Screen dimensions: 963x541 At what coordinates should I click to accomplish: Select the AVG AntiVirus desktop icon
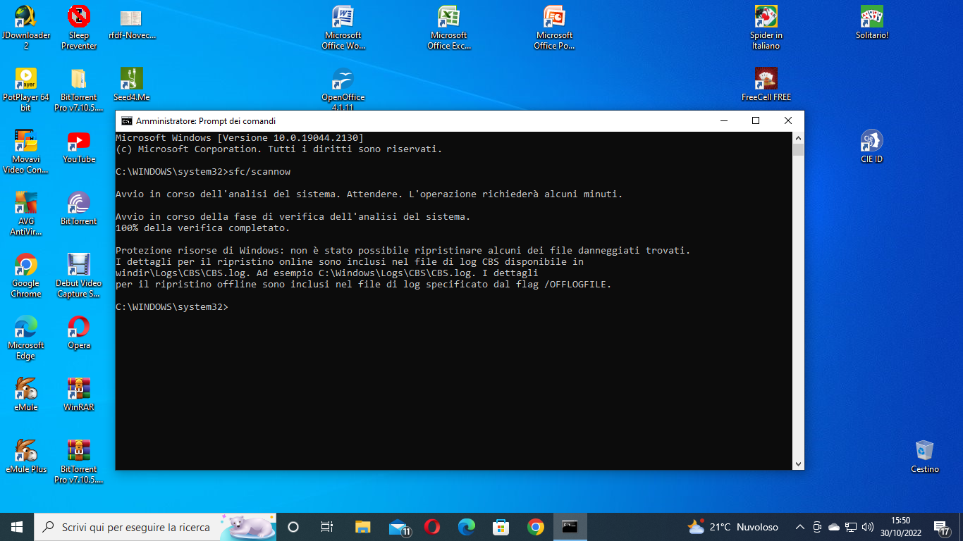(26, 213)
